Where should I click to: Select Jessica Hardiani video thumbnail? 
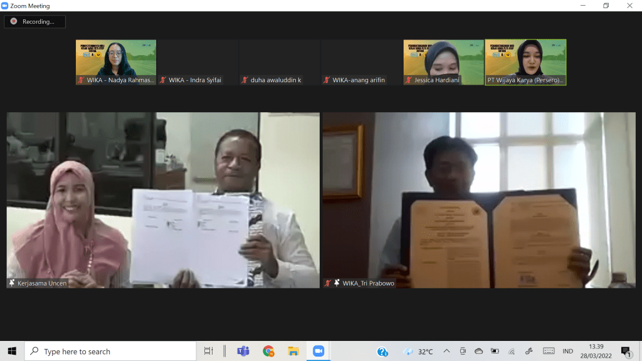tap(443, 61)
